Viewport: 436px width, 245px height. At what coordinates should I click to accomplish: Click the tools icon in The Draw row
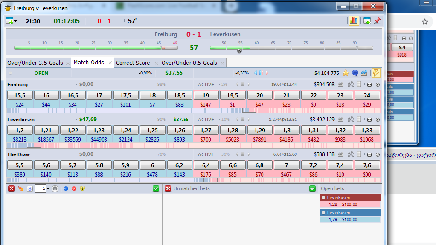tap(350, 154)
